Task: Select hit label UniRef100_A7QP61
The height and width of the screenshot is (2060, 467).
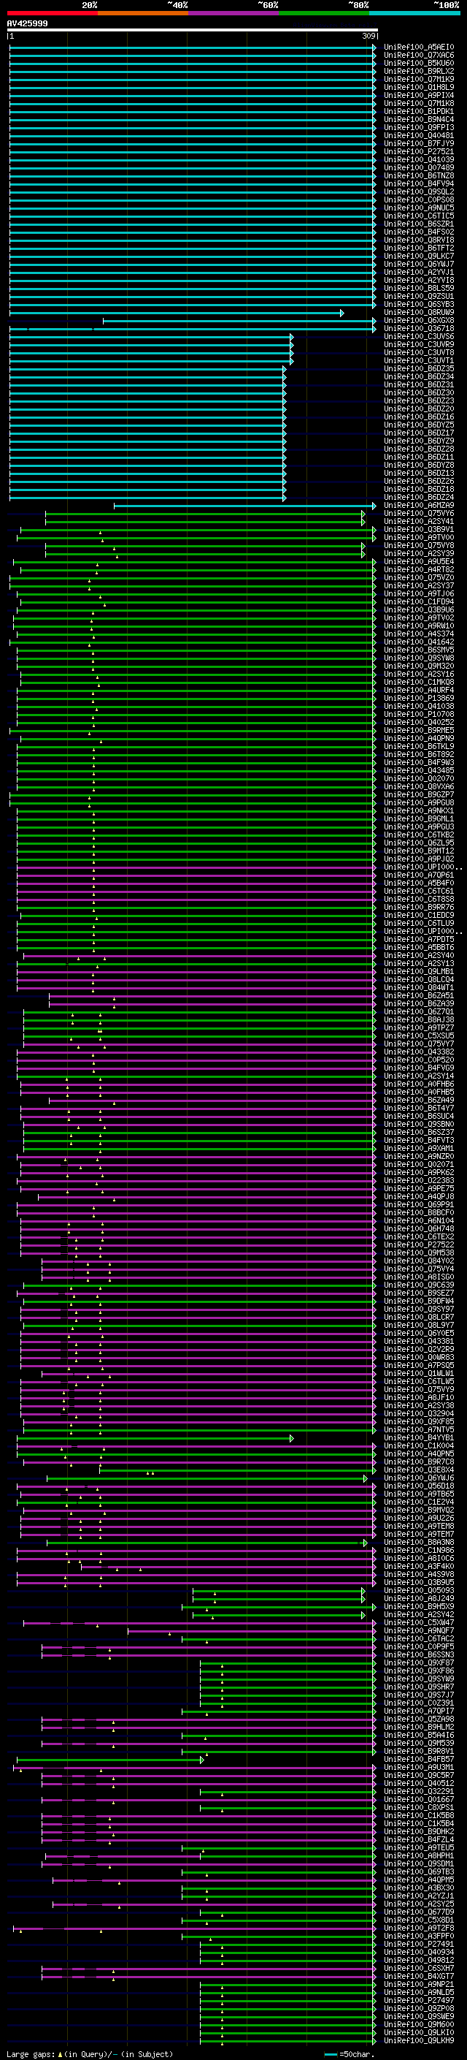Action: [419, 875]
